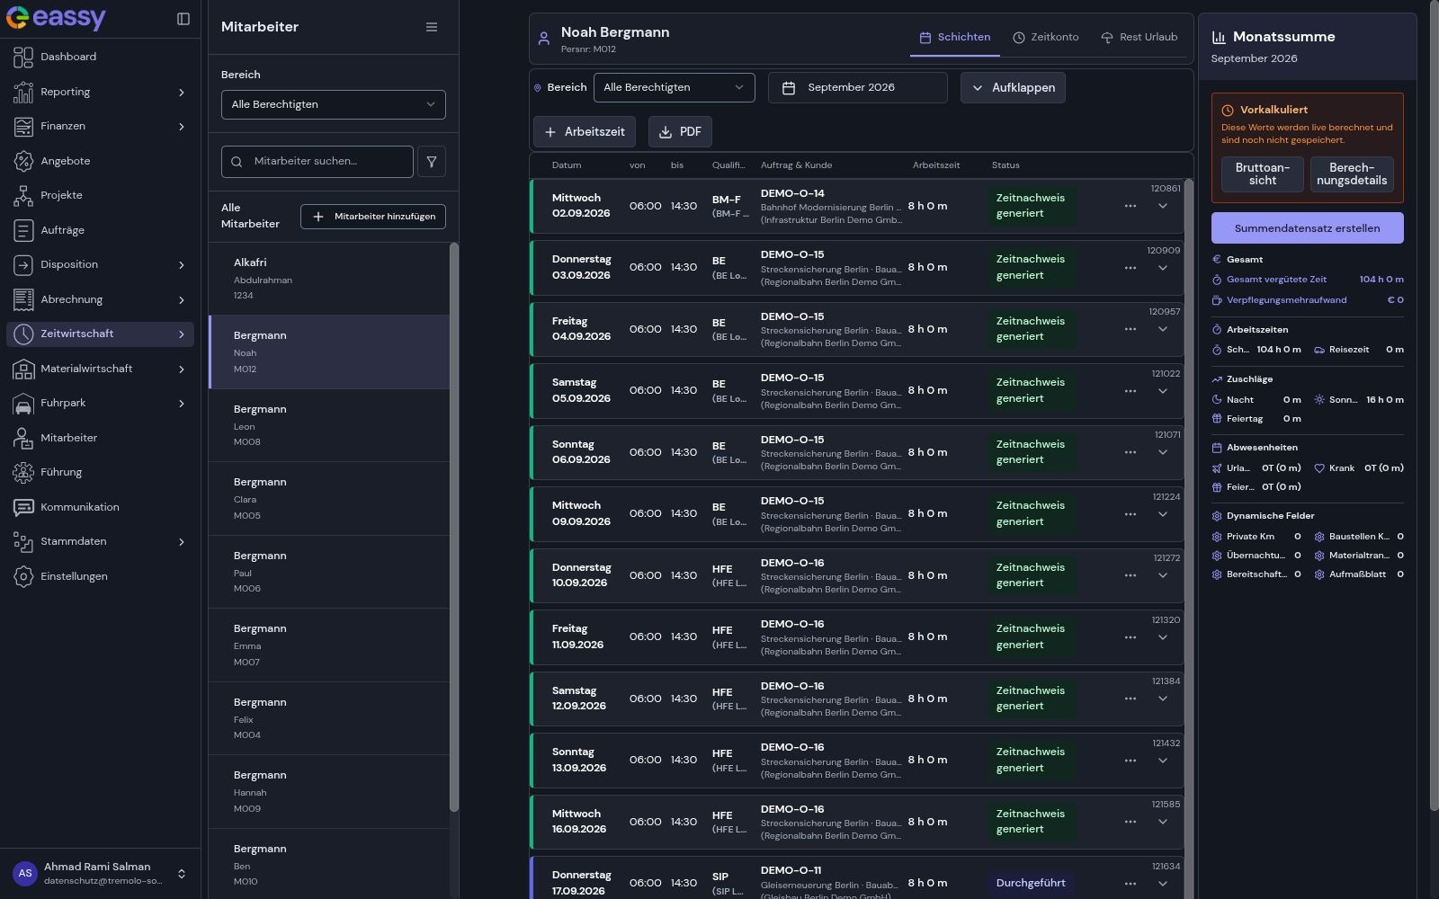Expand the Fuhrpark submenu
This screenshot has height=899, width=1439.
click(x=182, y=404)
